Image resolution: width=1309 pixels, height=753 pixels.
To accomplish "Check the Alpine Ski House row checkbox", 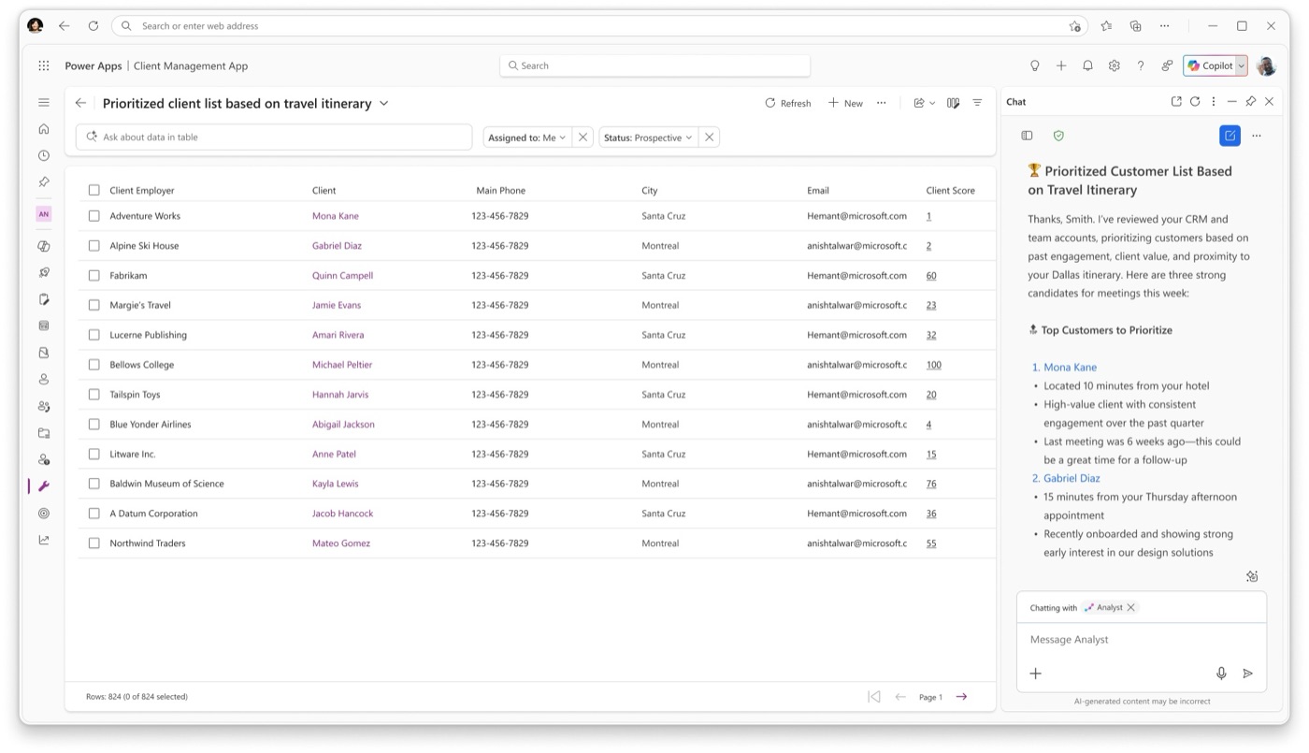I will point(93,246).
